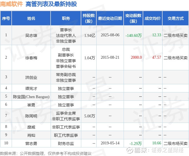189x156 pixels.
Task: Select the name 陈周明
Action: coord(31,116)
